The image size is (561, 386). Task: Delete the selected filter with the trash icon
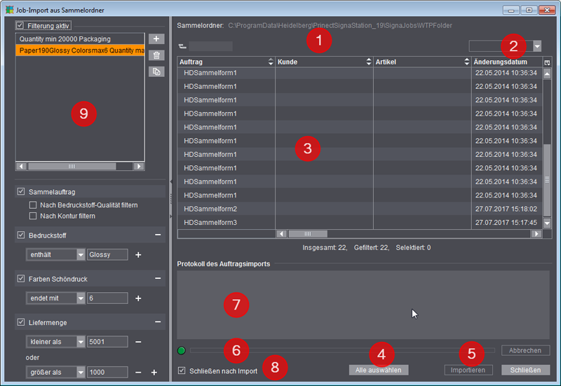(156, 55)
